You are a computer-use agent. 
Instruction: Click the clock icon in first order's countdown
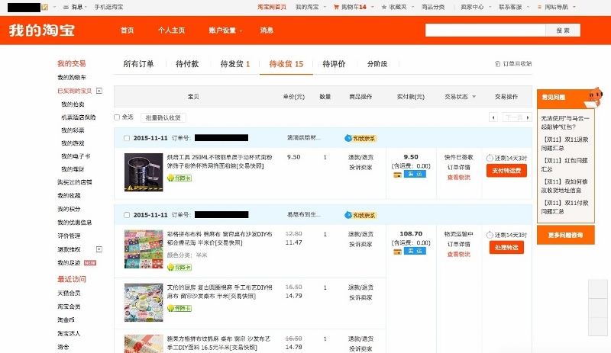click(490, 158)
